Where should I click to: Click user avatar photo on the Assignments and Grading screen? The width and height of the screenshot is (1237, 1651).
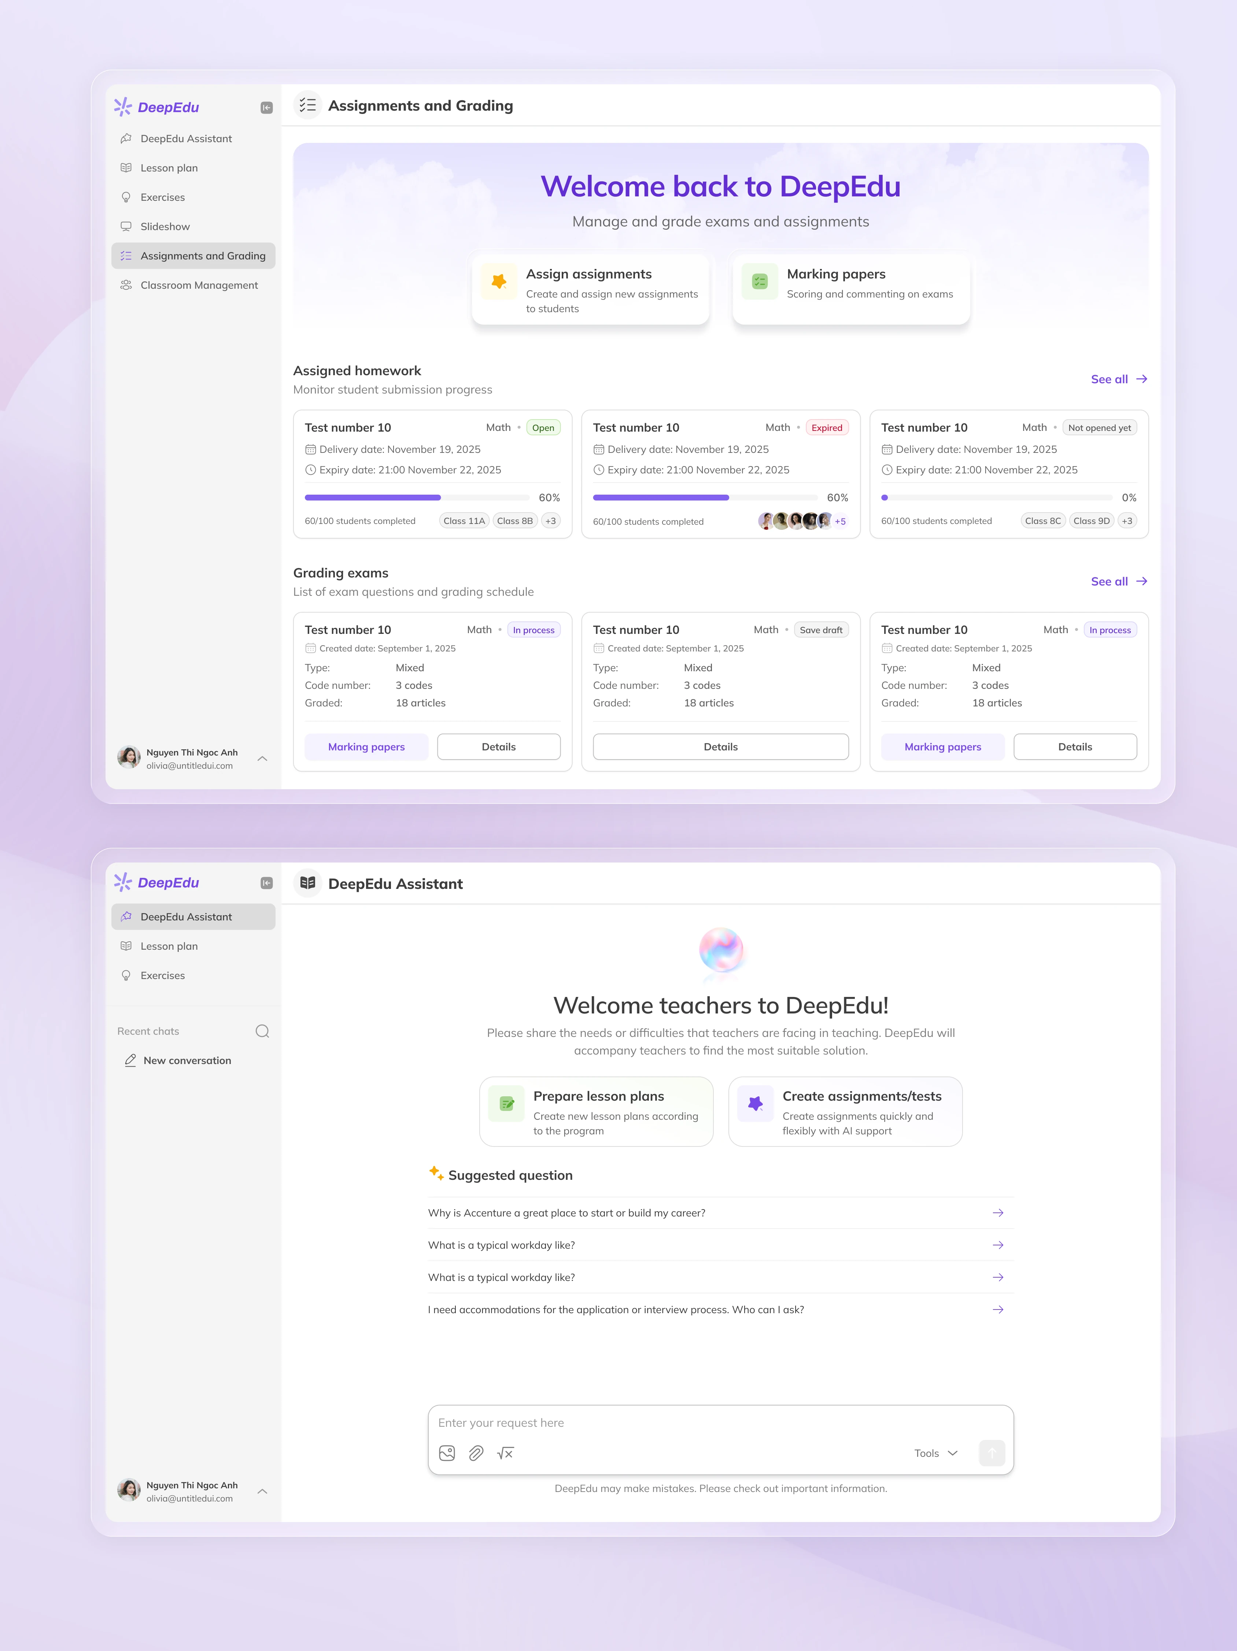[x=129, y=758]
